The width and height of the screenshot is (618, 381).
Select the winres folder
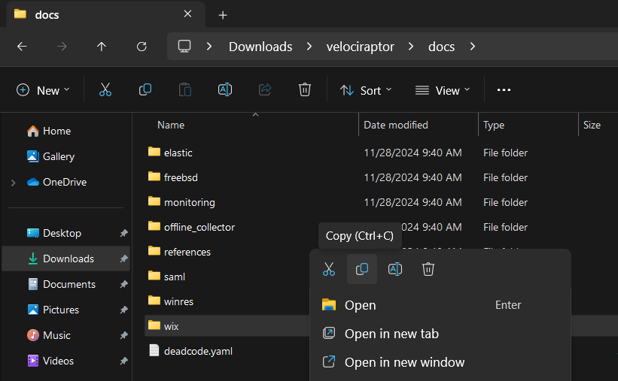pos(178,301)
